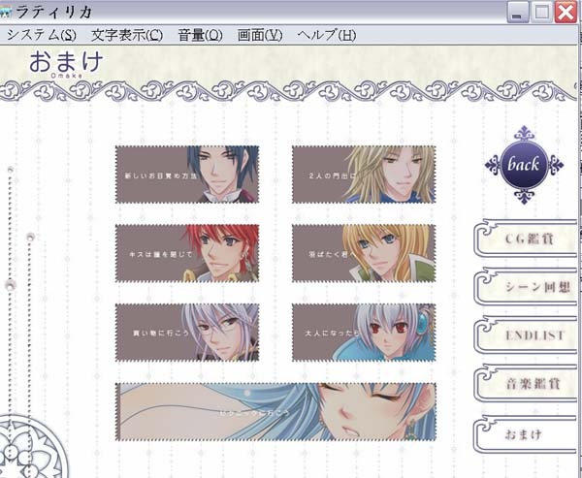
Task: Open the システム(S) menu
Action: [41, 35]
